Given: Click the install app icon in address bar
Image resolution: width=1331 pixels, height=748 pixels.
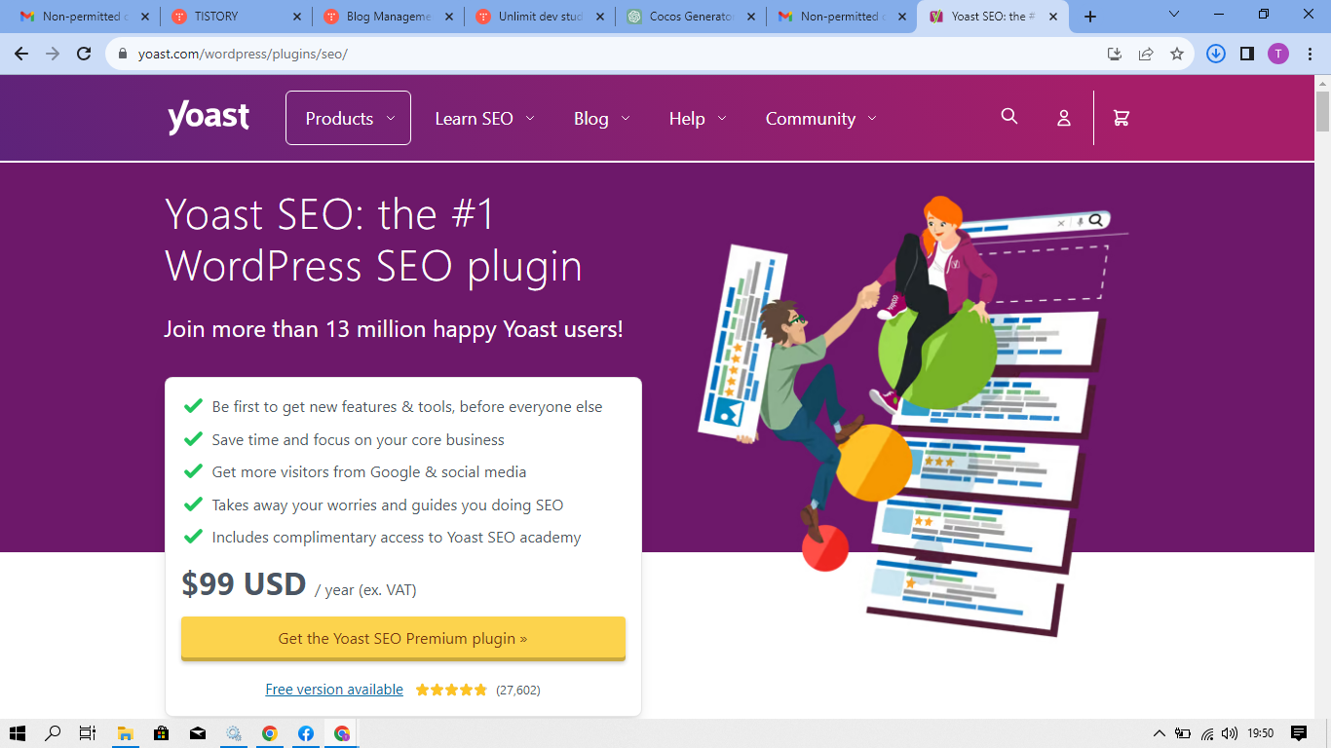Looking at the screenshot, I should point(1115,54).
